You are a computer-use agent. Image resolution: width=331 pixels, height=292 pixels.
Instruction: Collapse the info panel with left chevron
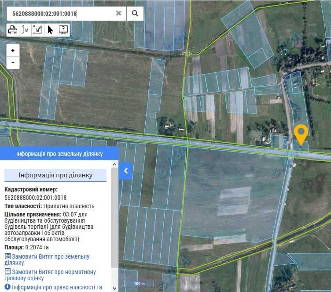(x=125, y=171)
